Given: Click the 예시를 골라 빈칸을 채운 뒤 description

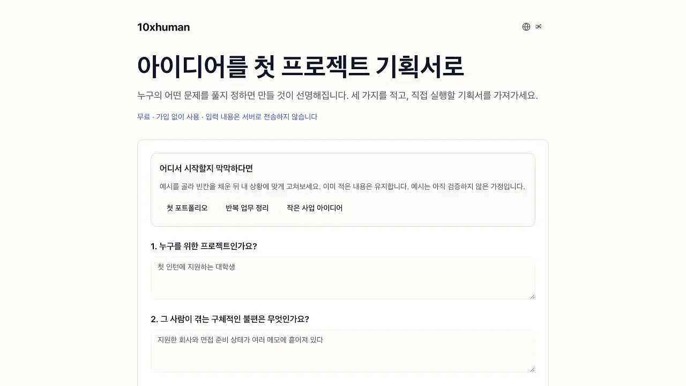Looking at the screenshot, I should [342, 187].
